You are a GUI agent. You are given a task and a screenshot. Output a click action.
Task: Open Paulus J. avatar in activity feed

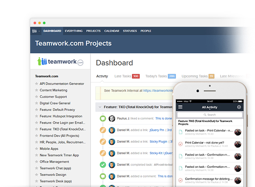click(x=112, y=119)
